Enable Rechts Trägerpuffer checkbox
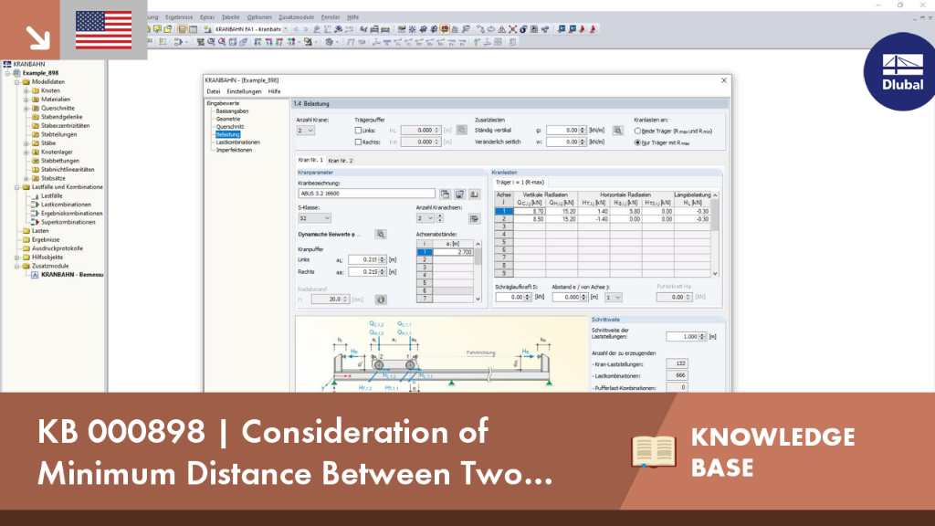This screenshot has width=935, height=526. click(358, 142)
